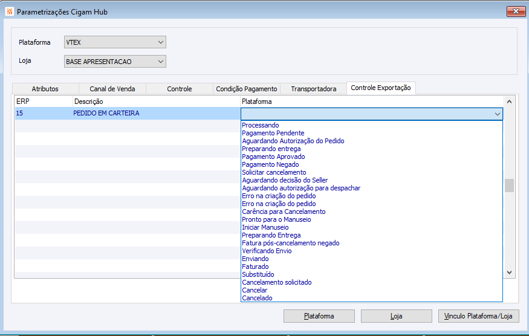The height and width of the screenshot is (336, 529).
Task: Select 'Pagamento Pendente' option
Action: coord(273,133)
